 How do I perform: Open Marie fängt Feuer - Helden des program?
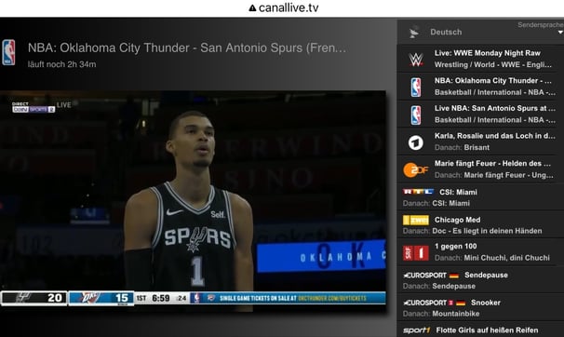(492, 164)
